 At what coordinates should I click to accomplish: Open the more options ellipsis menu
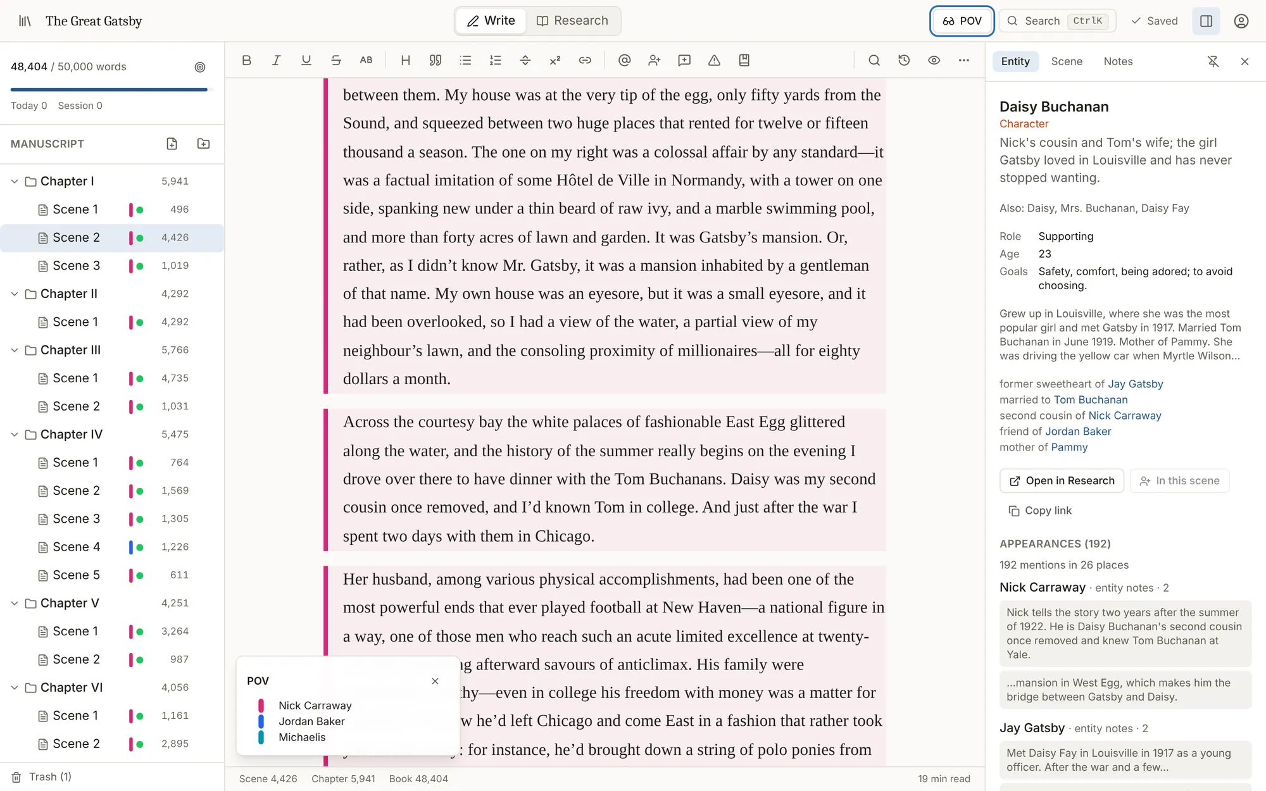[x=964, y=60]
